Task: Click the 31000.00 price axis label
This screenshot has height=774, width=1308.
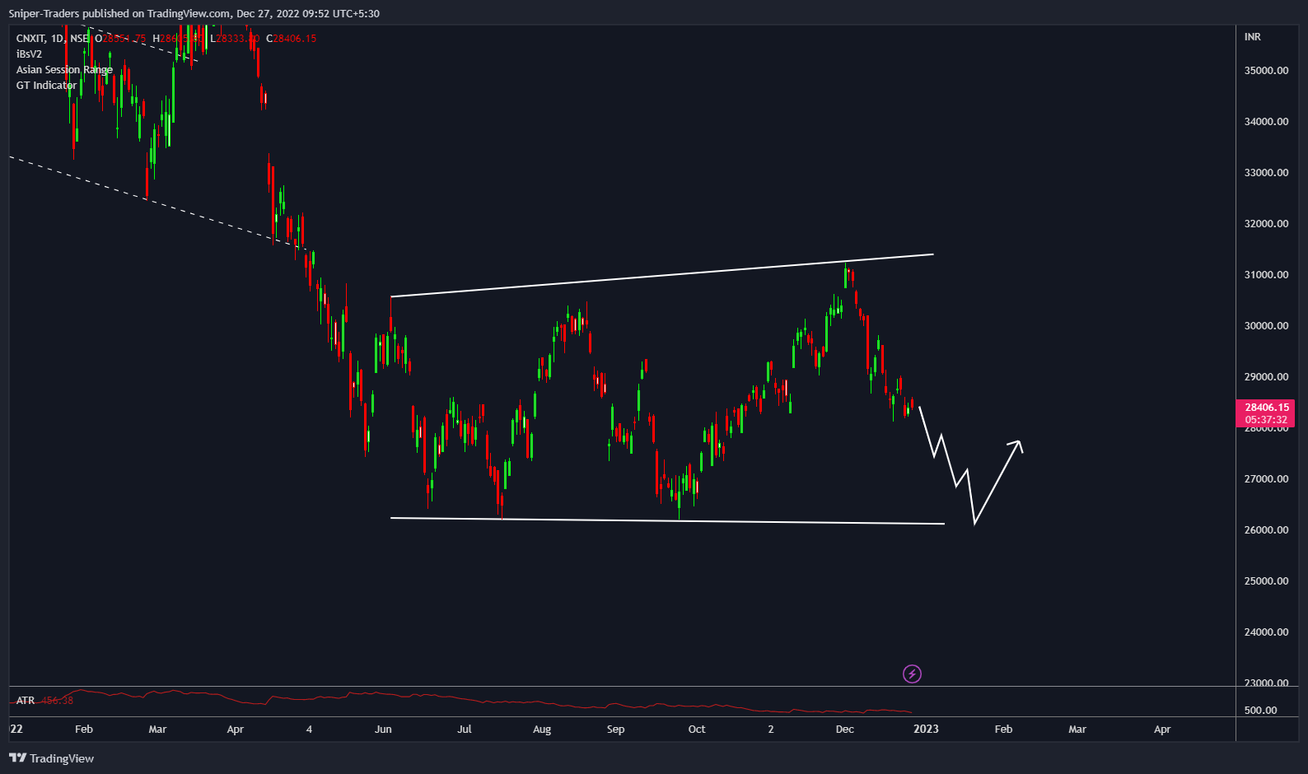Action: pyautogui.click(x=1266, y=275)
